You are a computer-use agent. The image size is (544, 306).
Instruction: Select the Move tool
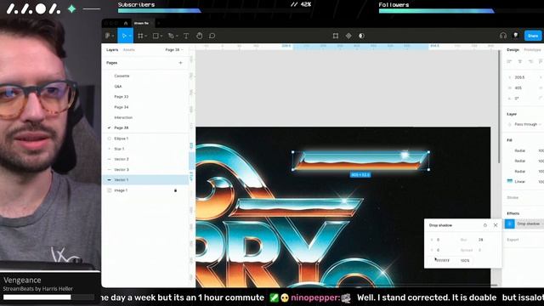tap(124, 36)
